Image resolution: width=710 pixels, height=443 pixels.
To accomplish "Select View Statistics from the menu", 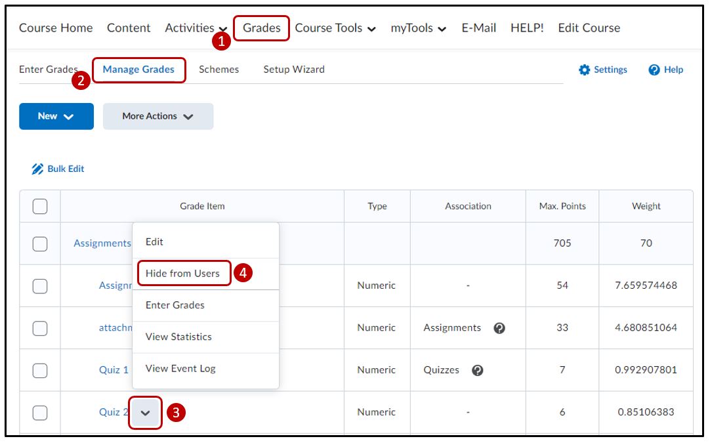I will pos(178,337).
